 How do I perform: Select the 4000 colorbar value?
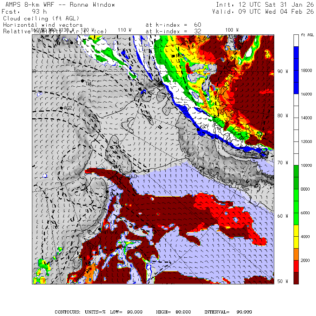click(305, 237)
